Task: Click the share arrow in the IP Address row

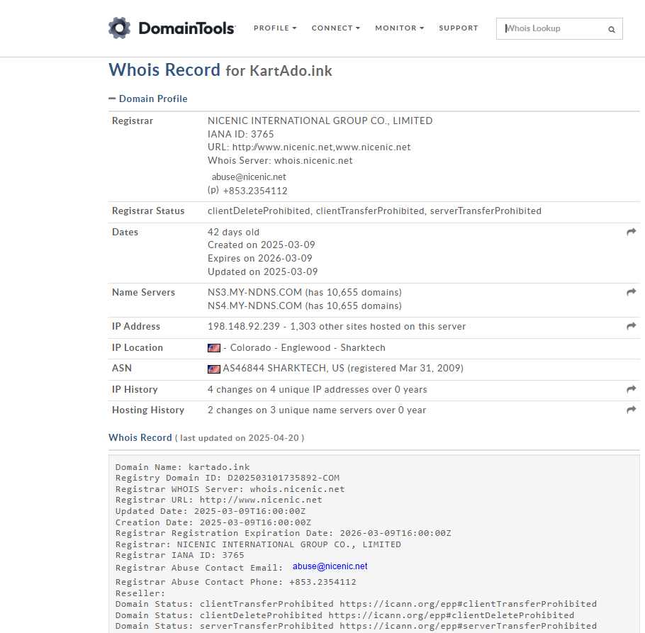Action: click(631, 326)
